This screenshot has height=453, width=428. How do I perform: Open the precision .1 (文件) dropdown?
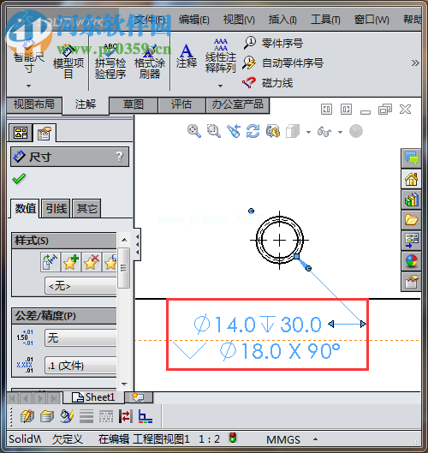[x=80, y=366]
